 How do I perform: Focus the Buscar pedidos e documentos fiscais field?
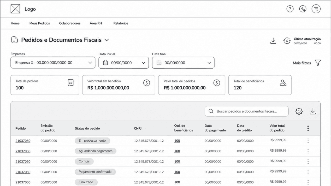[x=247, y=111]
